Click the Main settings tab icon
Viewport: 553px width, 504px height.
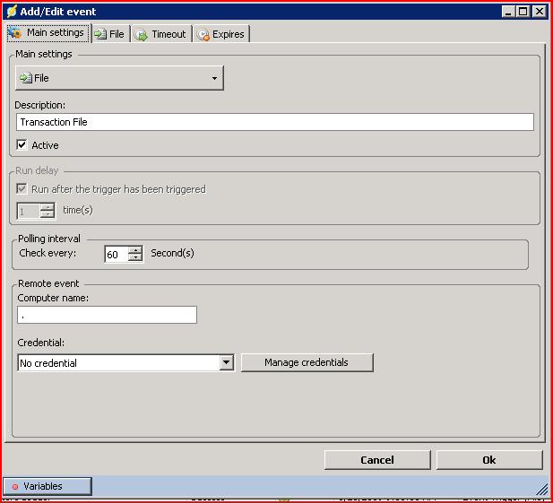point(15,33)
